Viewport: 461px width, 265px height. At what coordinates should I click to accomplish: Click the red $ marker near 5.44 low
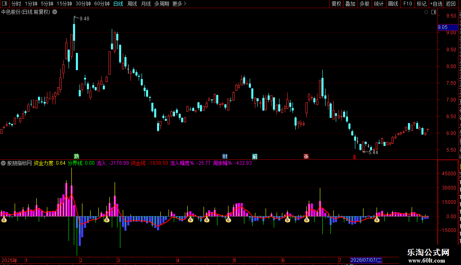pyautogui.click(x=354, y=157)
